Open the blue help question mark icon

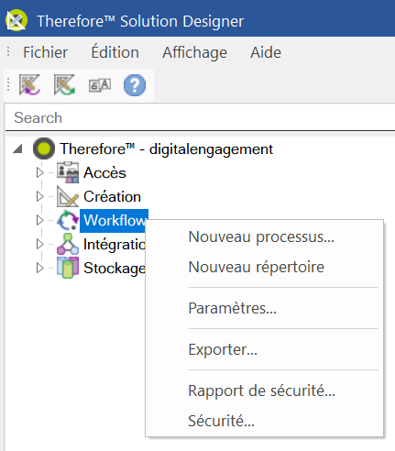tap(135, 85)
